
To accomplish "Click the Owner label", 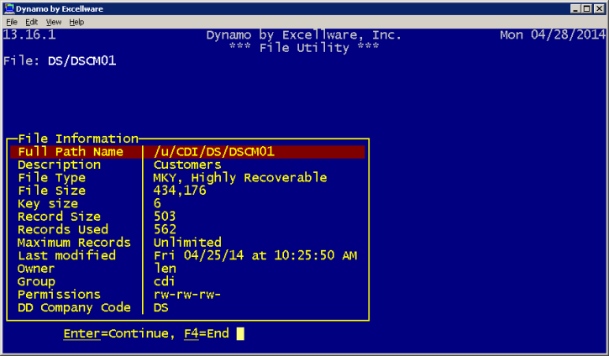I will pos(36,269).
